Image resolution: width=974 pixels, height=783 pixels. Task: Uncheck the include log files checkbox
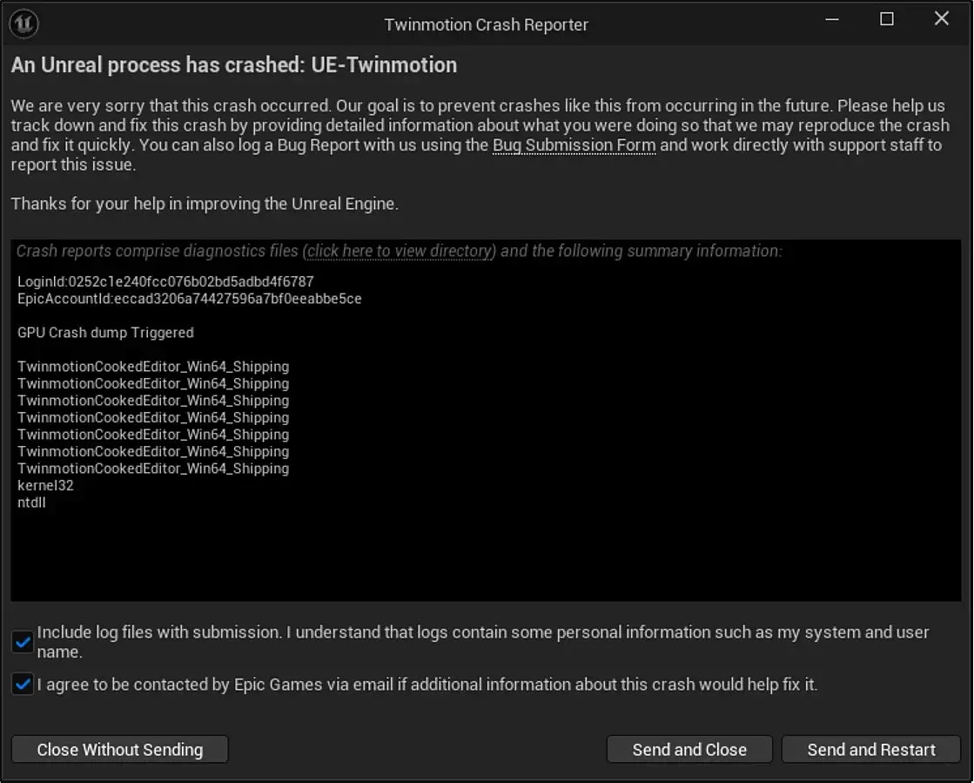tap(23, 643)
